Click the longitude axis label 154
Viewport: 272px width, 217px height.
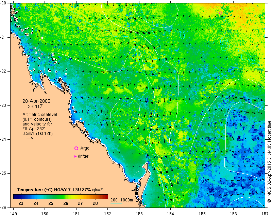point(171,214)
